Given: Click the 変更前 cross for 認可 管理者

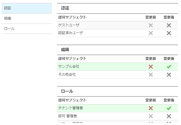Looking at the screenshot, I should pos(151,116).
